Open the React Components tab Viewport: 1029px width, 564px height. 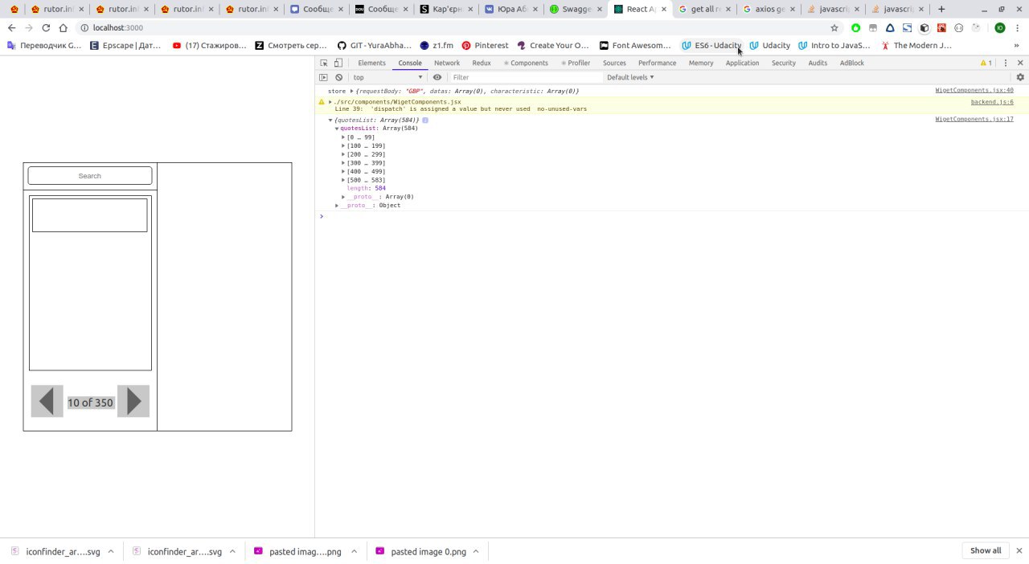click(526, 63)
